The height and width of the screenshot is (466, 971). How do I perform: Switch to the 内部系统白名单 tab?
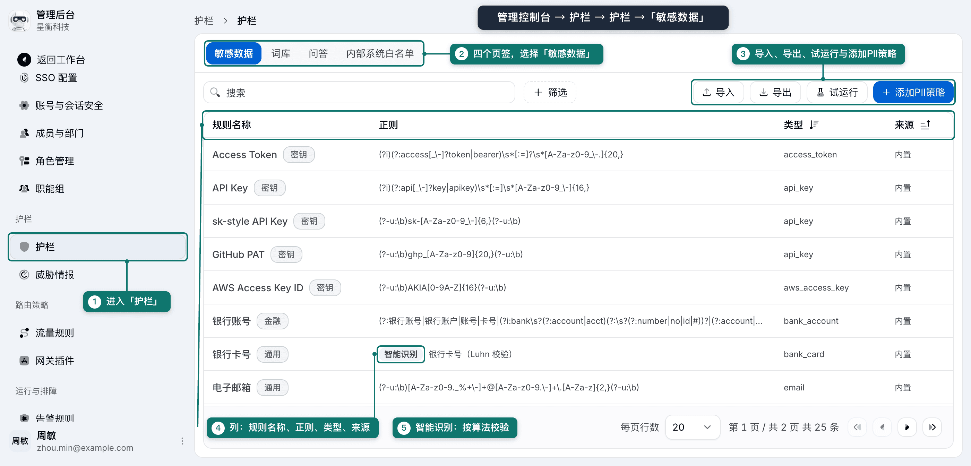(380, 53)
